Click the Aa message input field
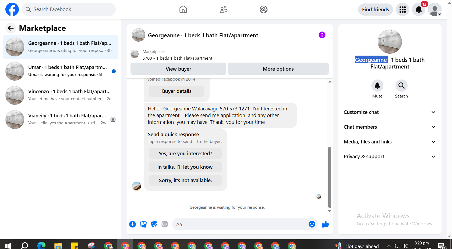Screen dimensions: 452x249 pos(240,224)
